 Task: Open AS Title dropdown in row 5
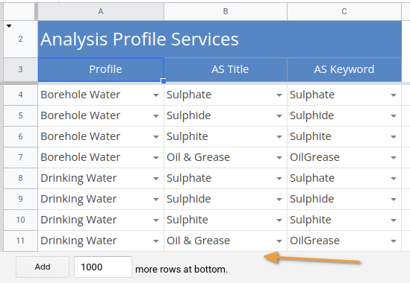click(x=279, y=116)
